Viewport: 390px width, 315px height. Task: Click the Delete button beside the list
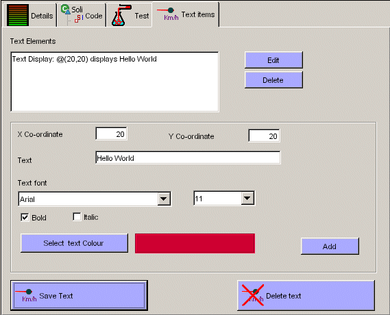click(x=273, y=79)
